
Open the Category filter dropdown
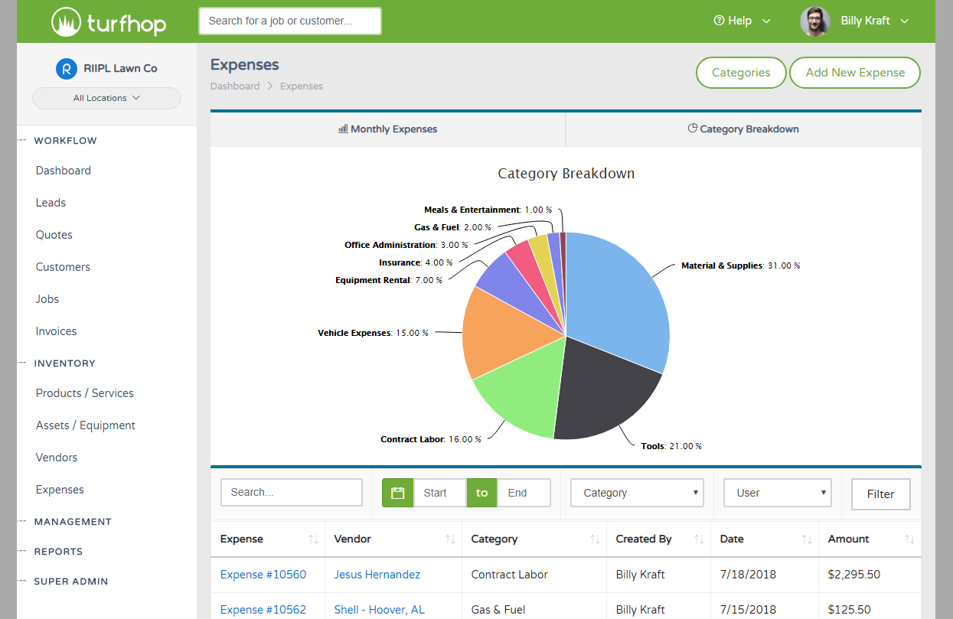tap(637, 492)
